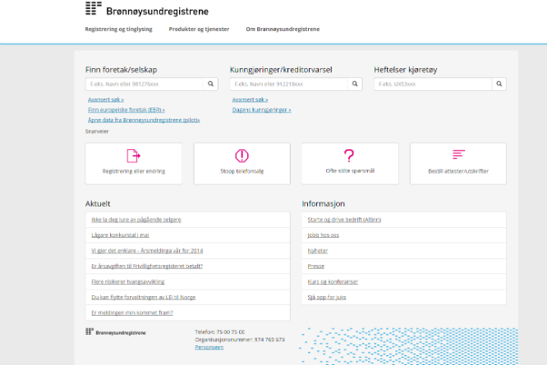Open Sjå opp for juks link
The height and width of the screenshot is (365, 547).
coord(327,297)
